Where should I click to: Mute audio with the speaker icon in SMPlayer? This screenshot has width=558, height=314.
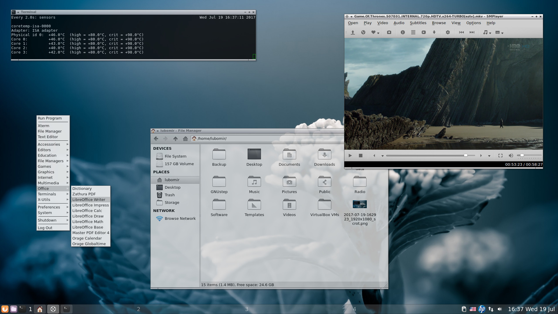tap(511, 156)
